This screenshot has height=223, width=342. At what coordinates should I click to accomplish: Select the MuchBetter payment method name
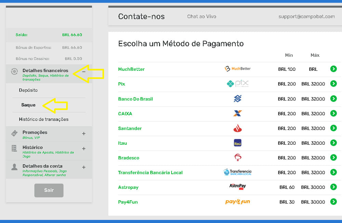131,69
